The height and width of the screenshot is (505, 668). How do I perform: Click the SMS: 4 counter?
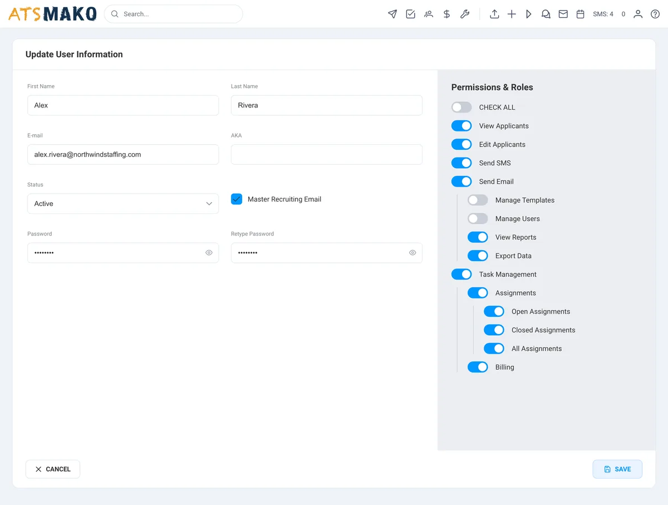click(603, 14)
